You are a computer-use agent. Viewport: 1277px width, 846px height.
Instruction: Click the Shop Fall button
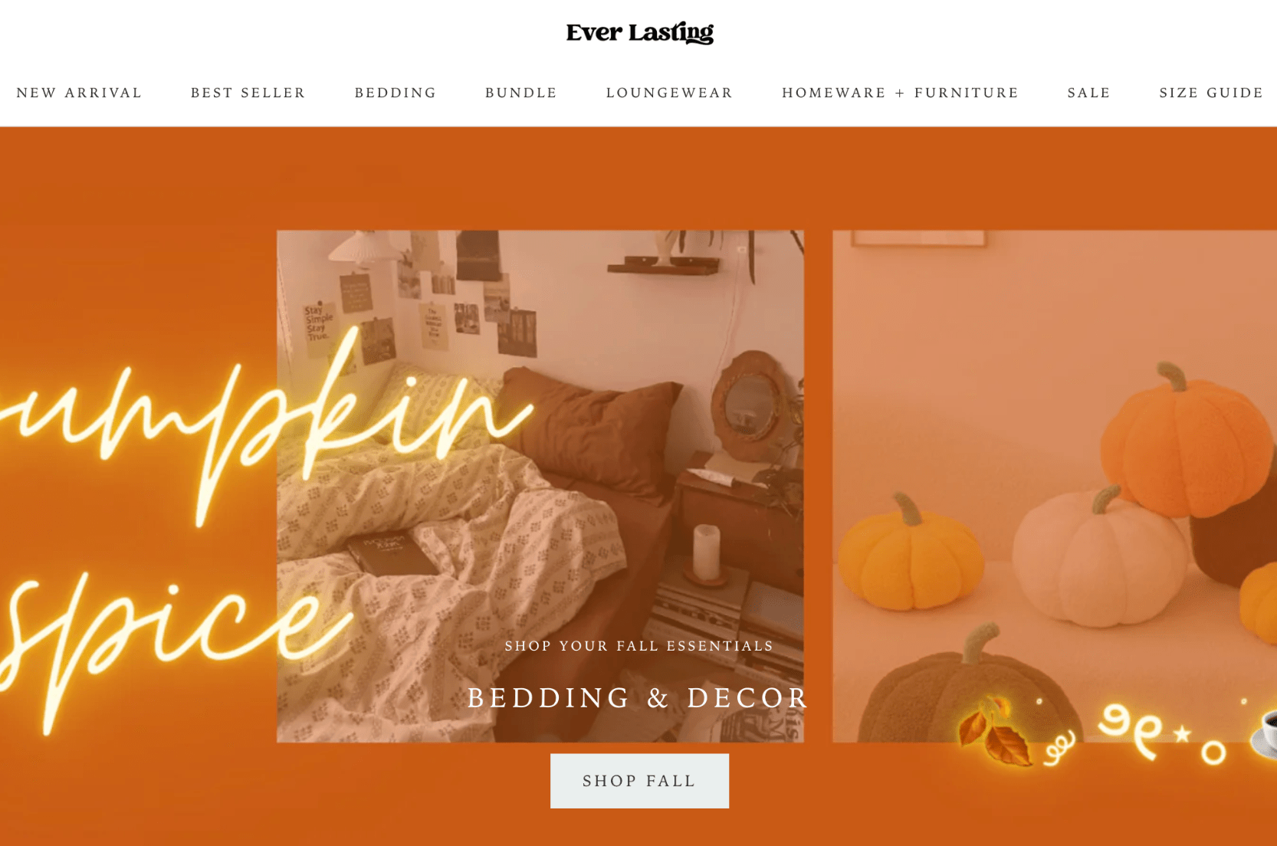coord(639,781)
